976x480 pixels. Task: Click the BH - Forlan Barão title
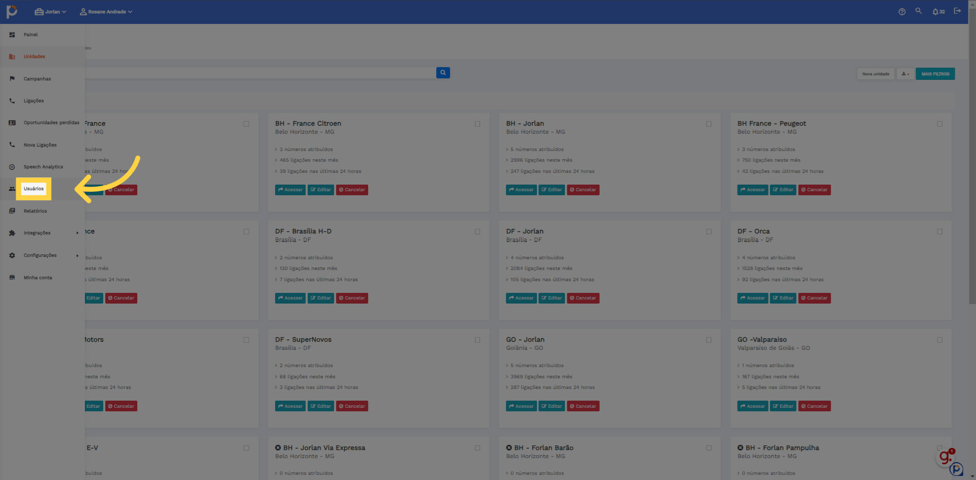[x=544, y=448]
